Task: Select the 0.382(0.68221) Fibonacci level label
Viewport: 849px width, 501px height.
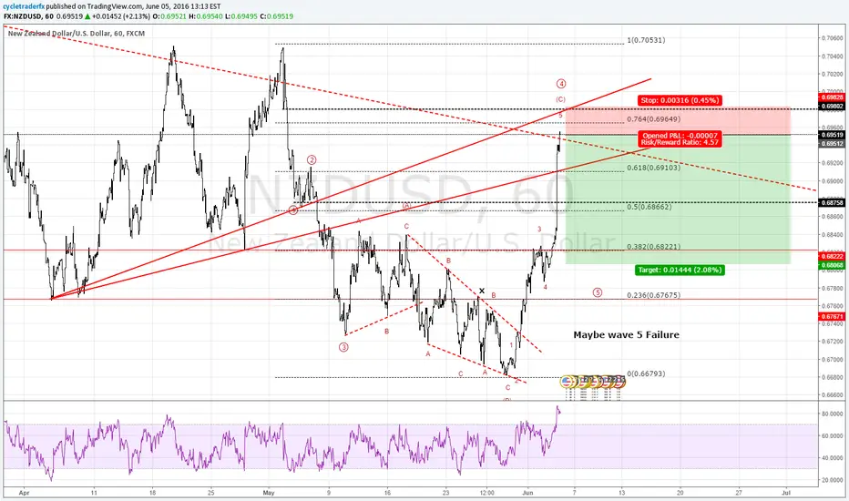Action: pos(653,247)
